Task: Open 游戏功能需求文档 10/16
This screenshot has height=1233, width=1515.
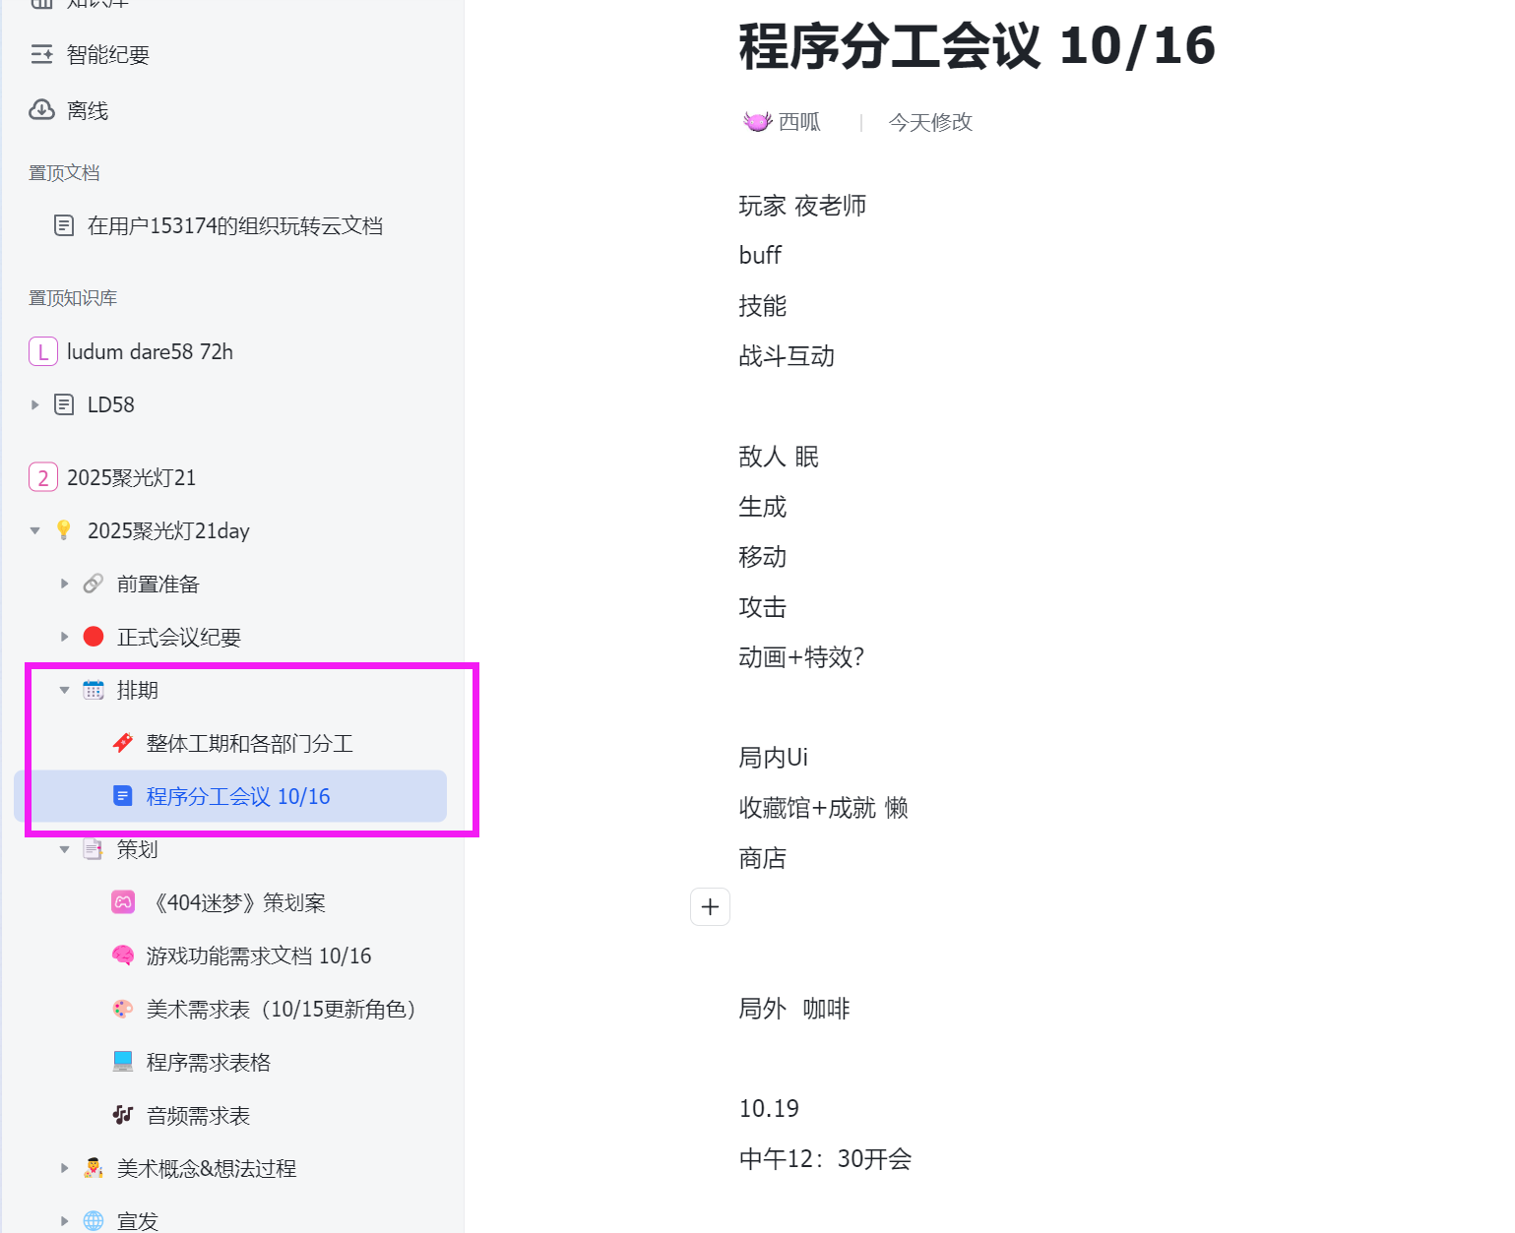Action: (259, 956)
